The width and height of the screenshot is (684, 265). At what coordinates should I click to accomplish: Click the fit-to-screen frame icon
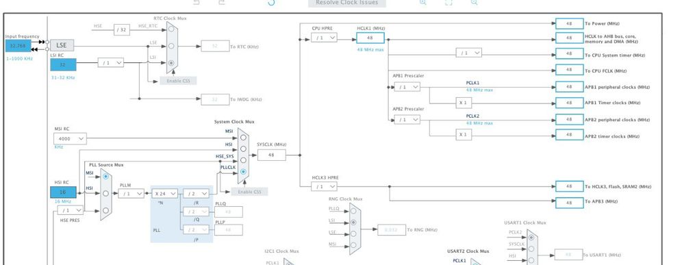(x=448, y=2)
